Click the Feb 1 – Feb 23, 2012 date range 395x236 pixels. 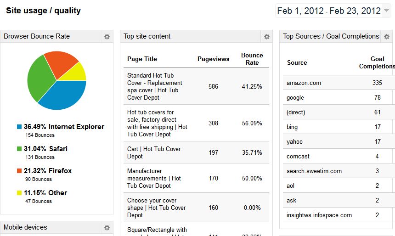329,11
